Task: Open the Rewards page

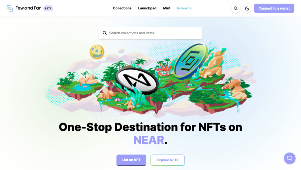Action: coord(184,8)
